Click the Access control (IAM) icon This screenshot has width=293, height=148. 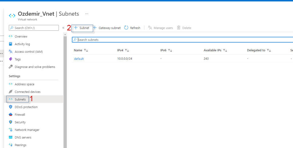[11, 52]
